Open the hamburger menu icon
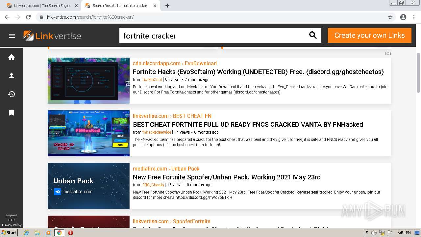Viewport: 421px width, 237px height. (x=12, y=36)
